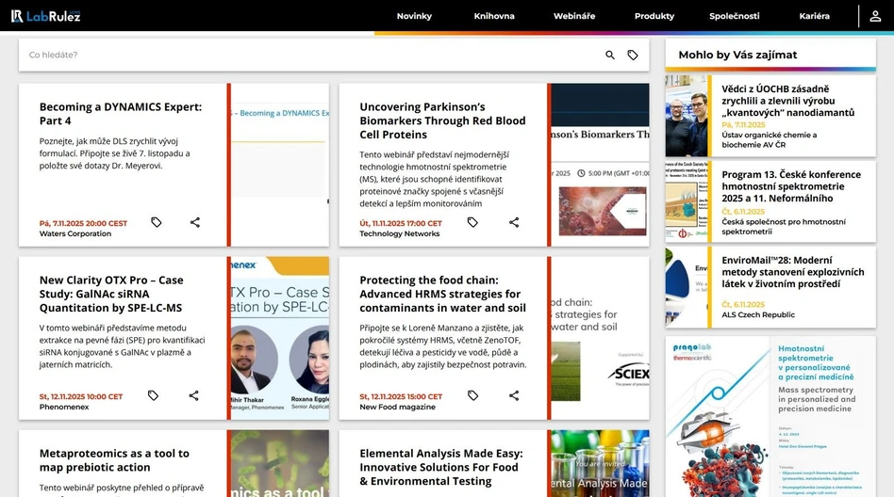Navigate to Webináře section
Screen dimensions: 894x497
tap(574, 16)
